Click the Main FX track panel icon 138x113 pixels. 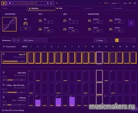4,54
